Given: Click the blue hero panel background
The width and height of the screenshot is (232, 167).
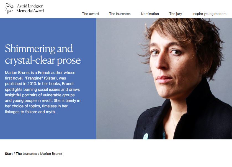Looking at the screenshot, I should [x=48, y=127].
